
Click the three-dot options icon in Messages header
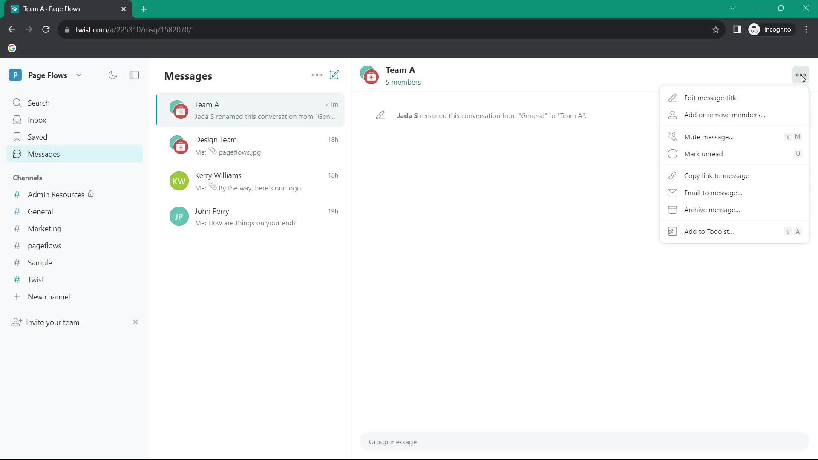click(317, 75)
